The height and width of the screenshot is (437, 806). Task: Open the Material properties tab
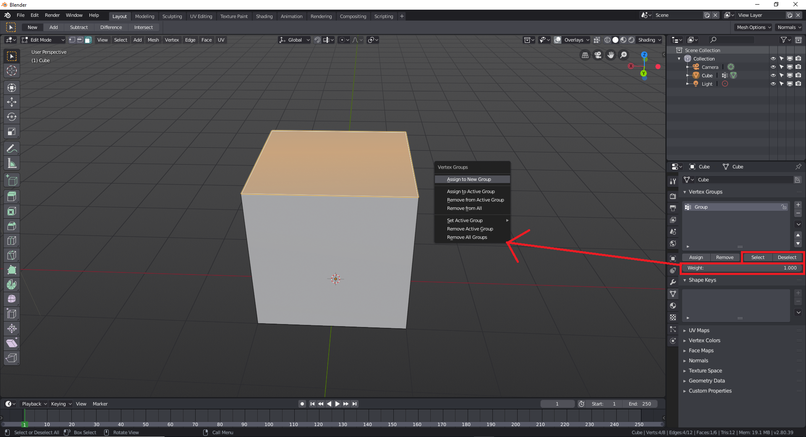click(673, 306)
